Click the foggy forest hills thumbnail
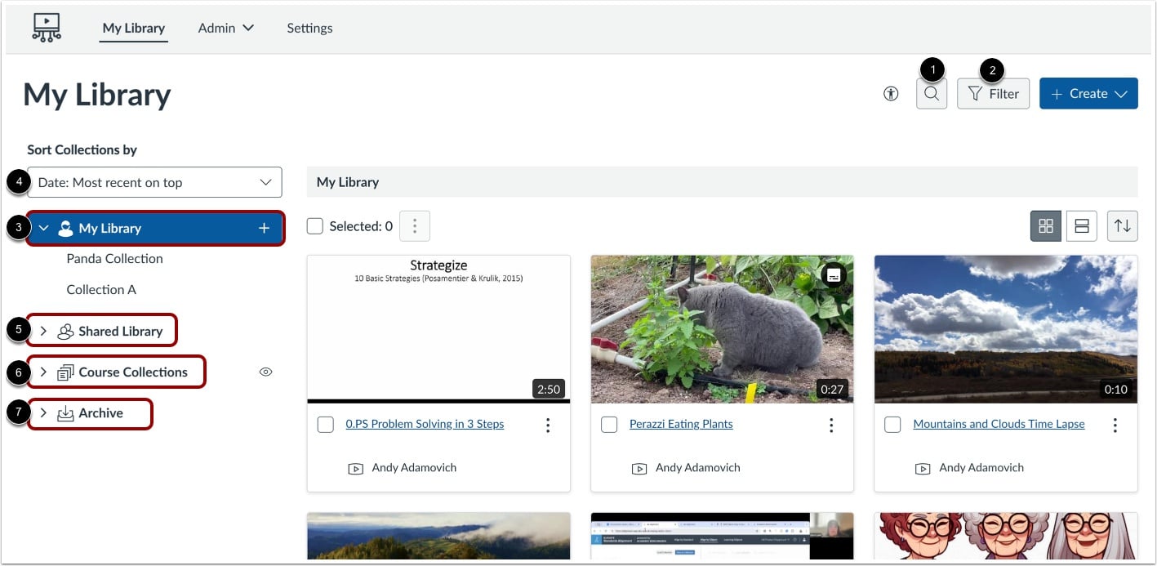The width and height of the screenshot is (1157, 566). 438,537
